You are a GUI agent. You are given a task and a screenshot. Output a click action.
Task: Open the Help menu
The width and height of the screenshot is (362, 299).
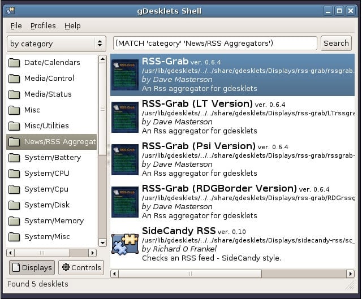click(72, 26)
